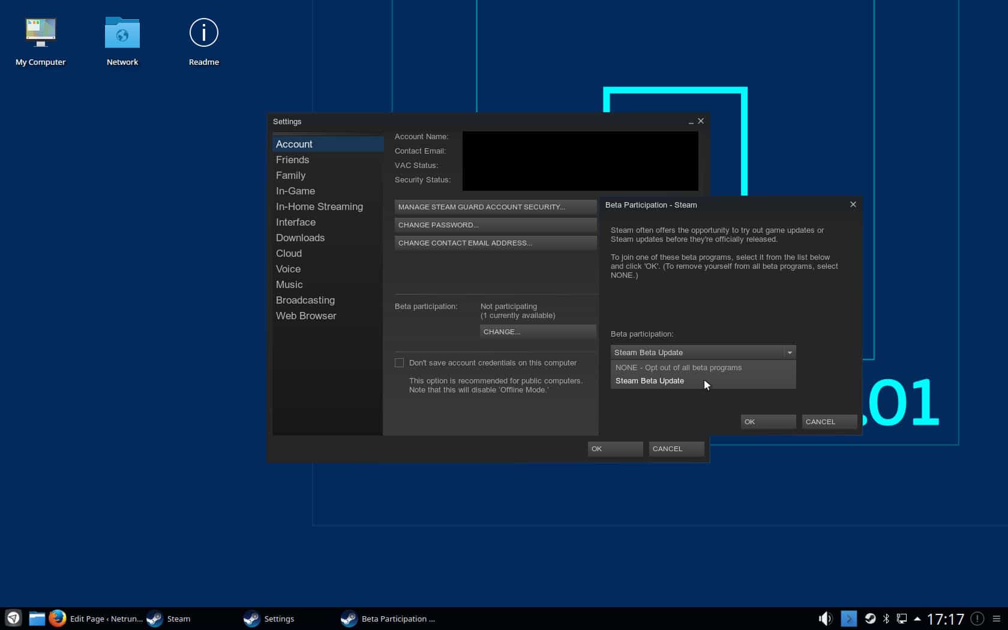Select the Account settings category
Viewport: 1008px width, 630px height.
328,144
